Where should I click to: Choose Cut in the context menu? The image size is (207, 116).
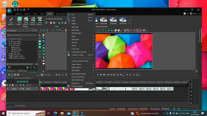pos(81,15)
